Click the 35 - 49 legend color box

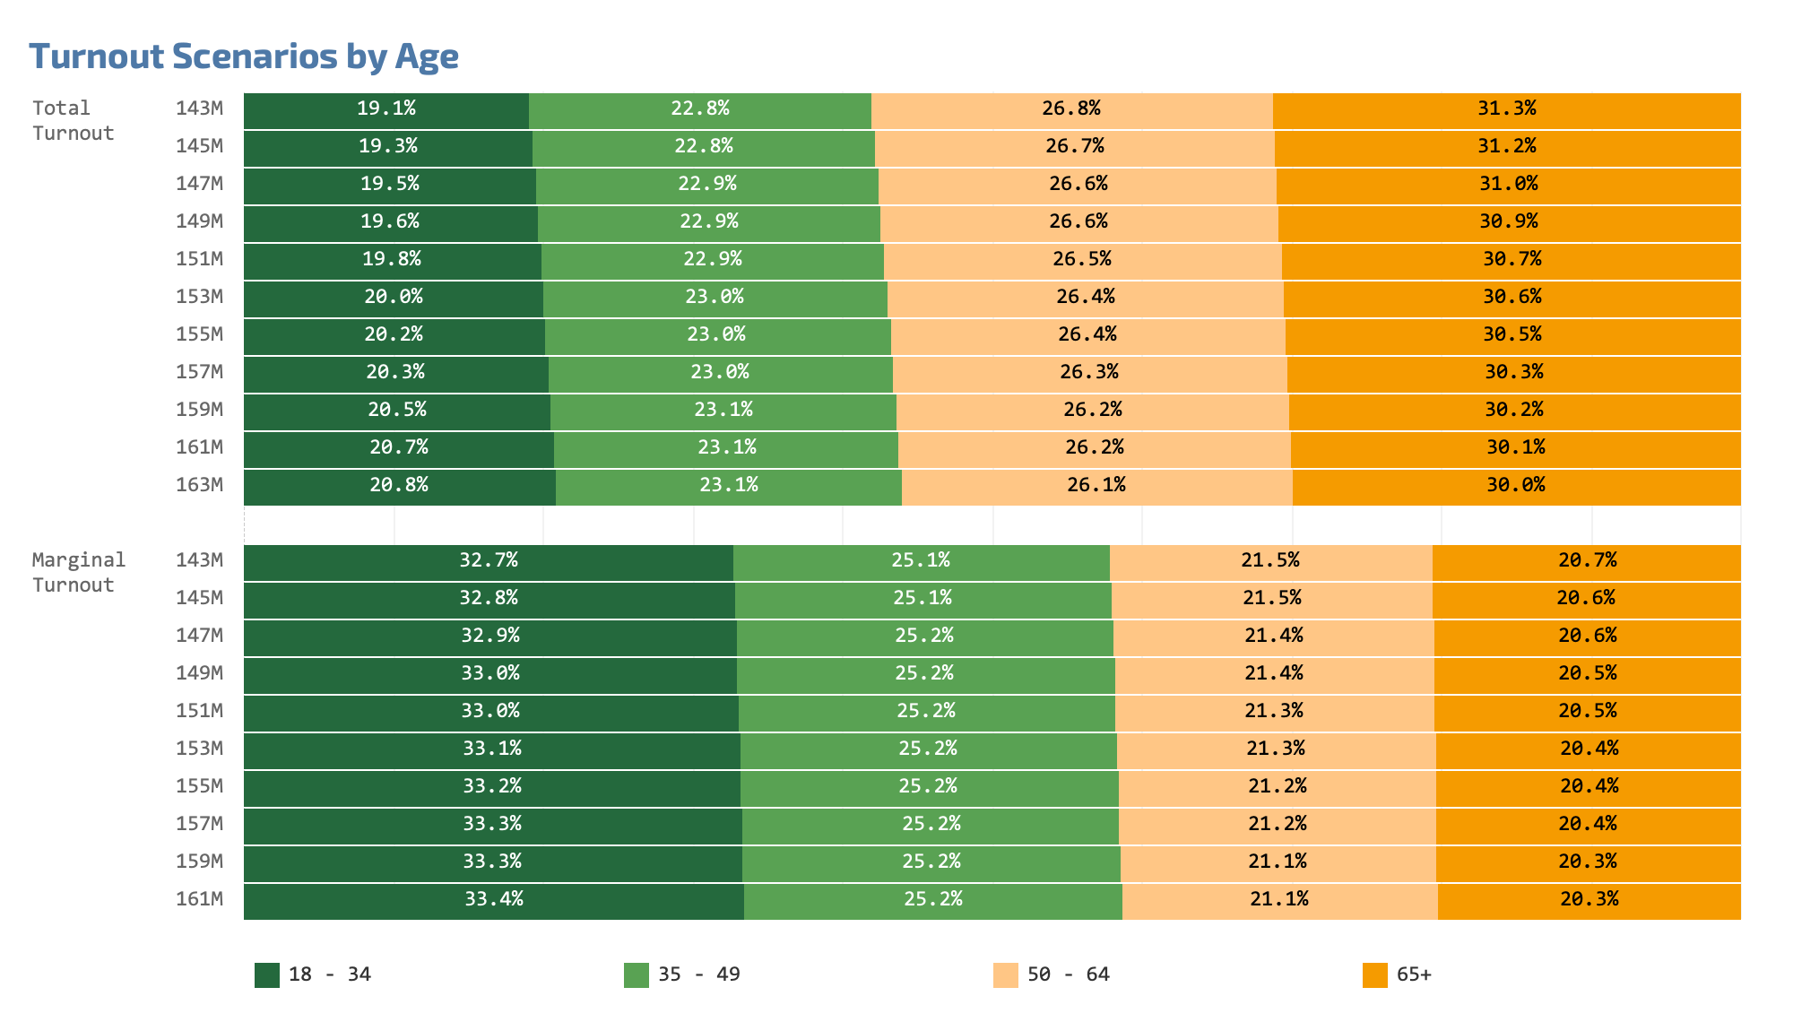tap(636, 975)
